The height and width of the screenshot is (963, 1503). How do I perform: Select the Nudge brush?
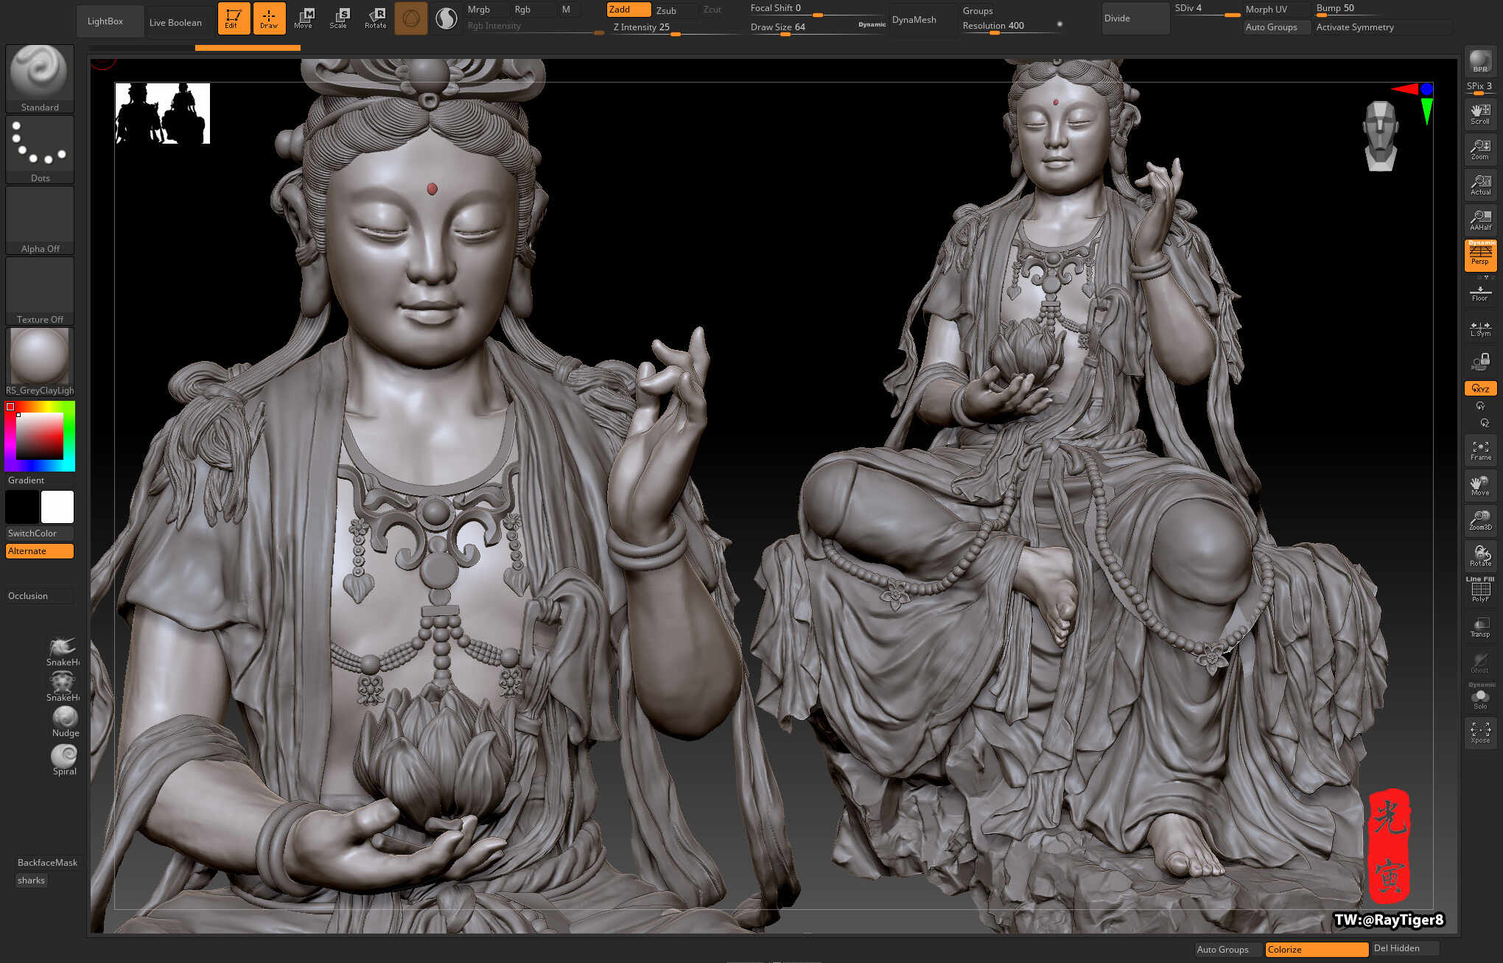(x=65, y=722)
